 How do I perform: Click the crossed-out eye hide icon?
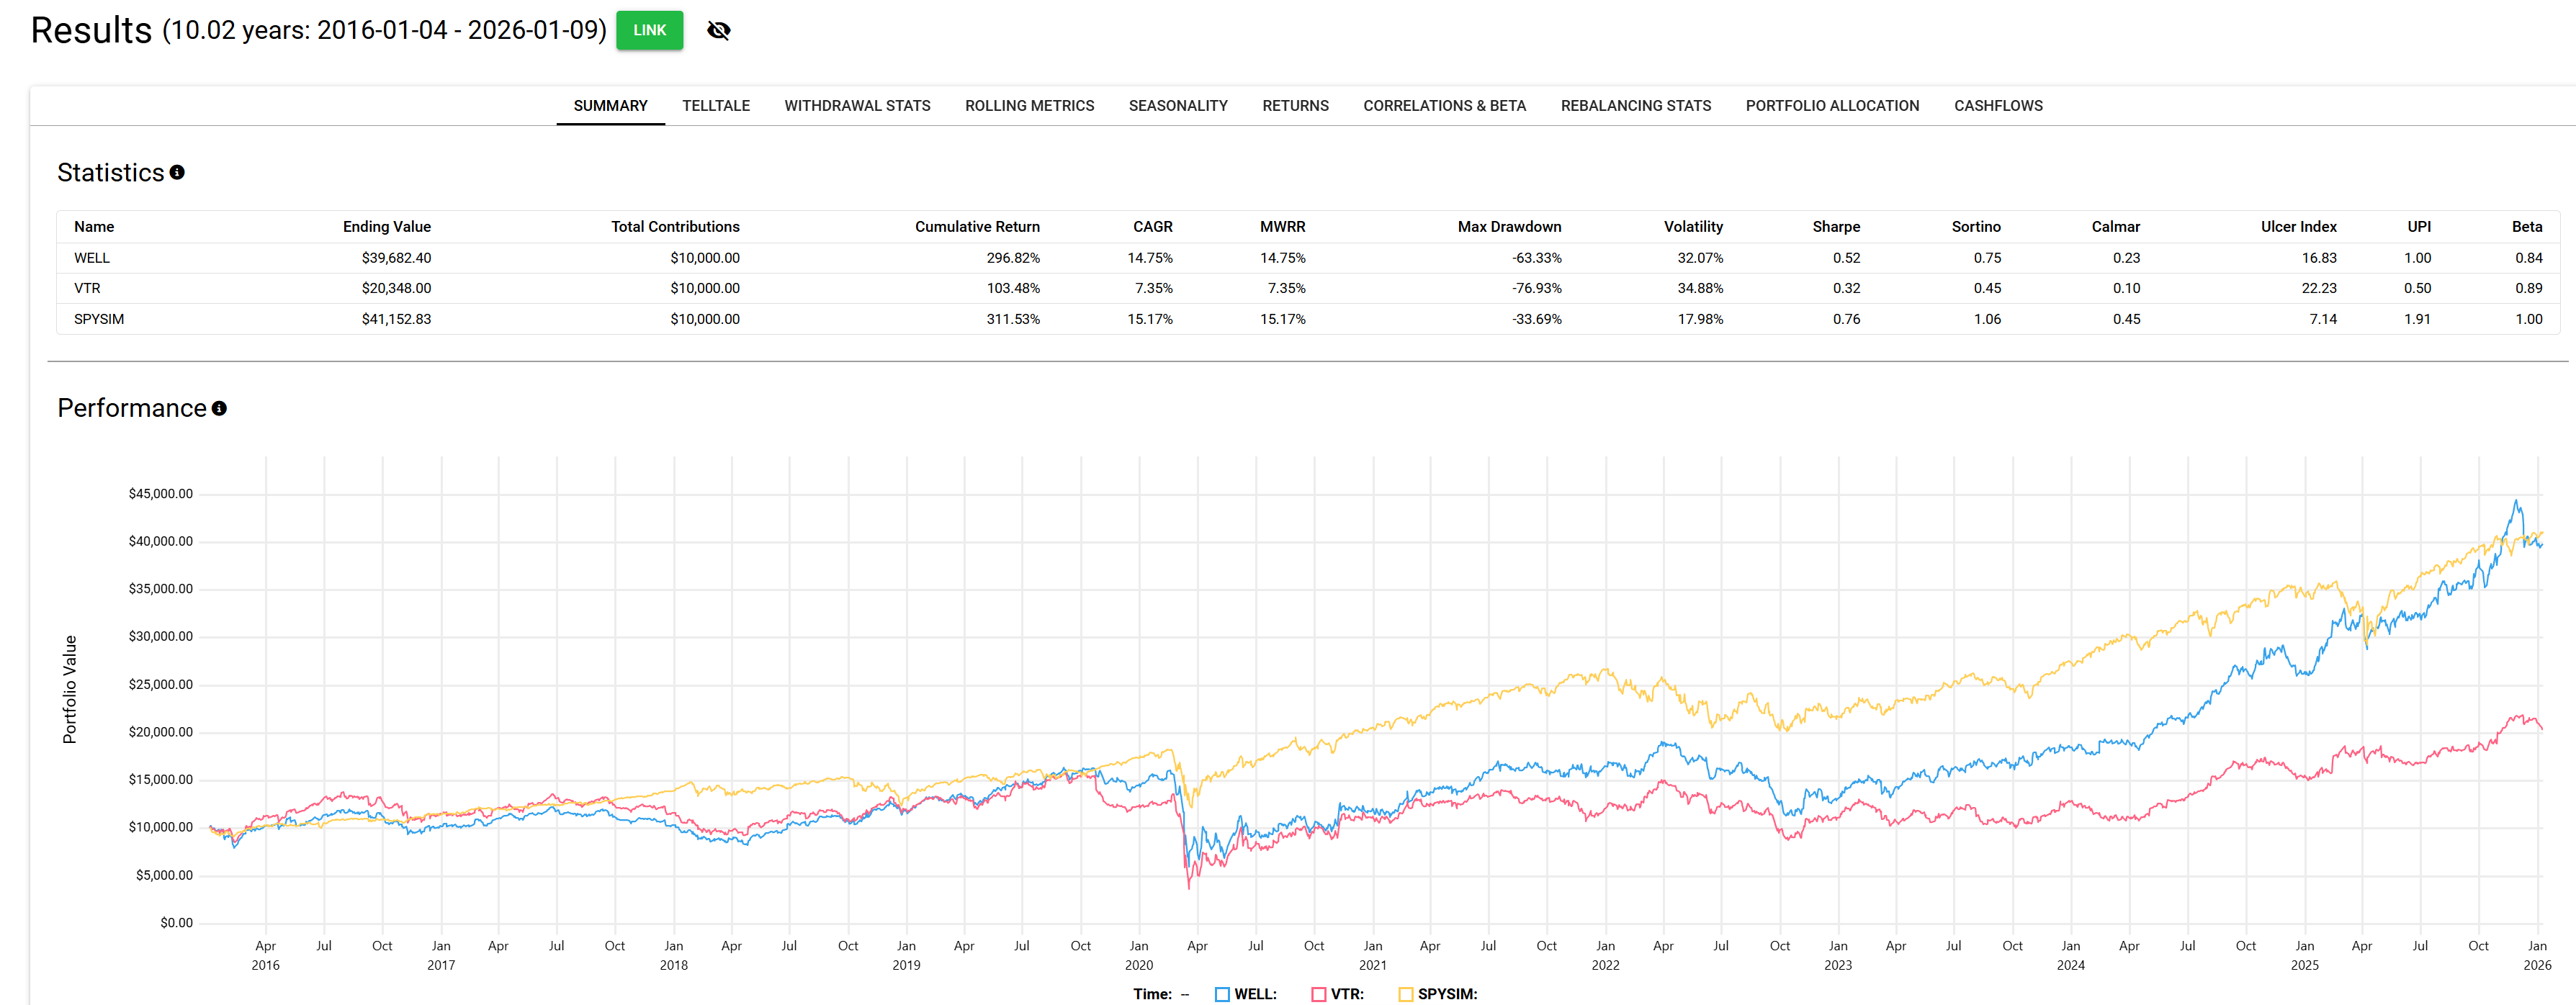(718, 30)
